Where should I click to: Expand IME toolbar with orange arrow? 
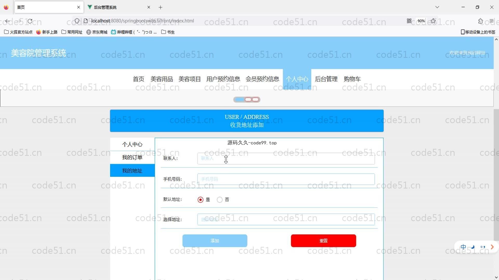tap(492, 247)
